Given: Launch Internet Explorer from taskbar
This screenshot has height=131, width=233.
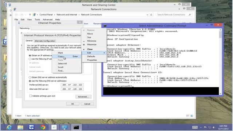Looking at the screenshot, I should point(9,127).
